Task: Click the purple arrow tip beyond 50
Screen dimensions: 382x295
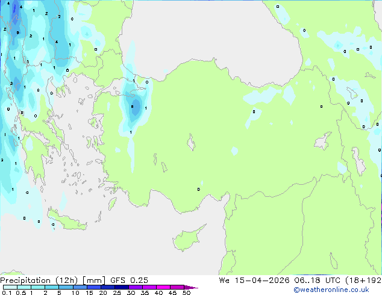Action: (x=191, y=287)
